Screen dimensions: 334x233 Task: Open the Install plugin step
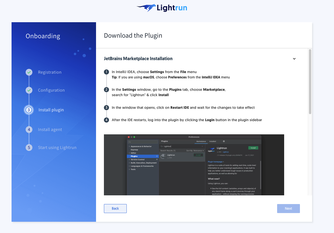click(51, 110)
